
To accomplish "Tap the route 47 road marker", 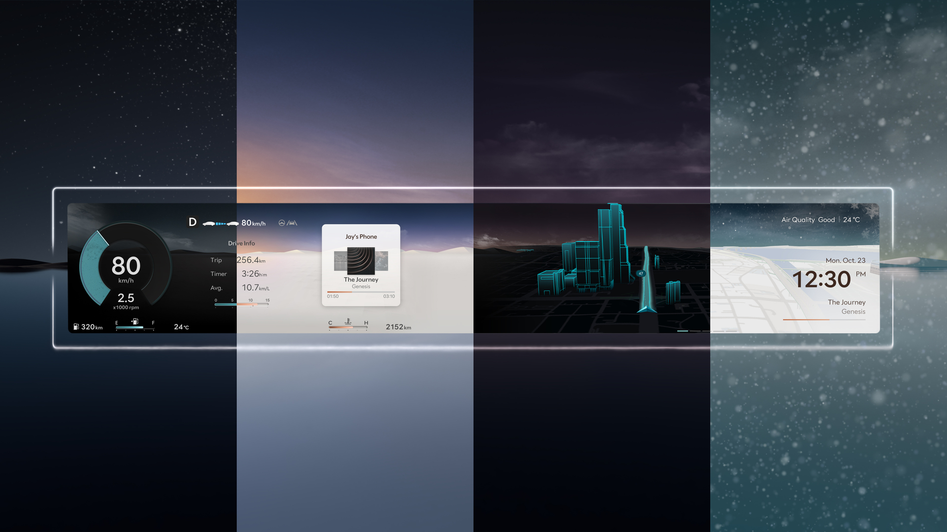I will point(641,273).
